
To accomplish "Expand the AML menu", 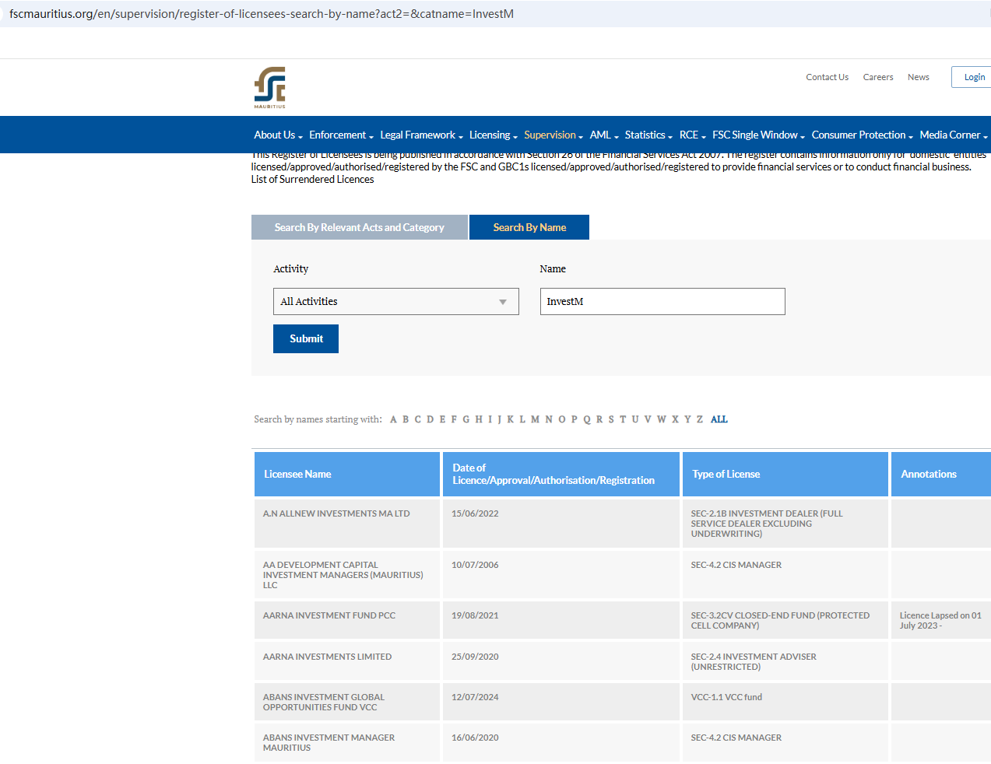I will pos(603,135).
